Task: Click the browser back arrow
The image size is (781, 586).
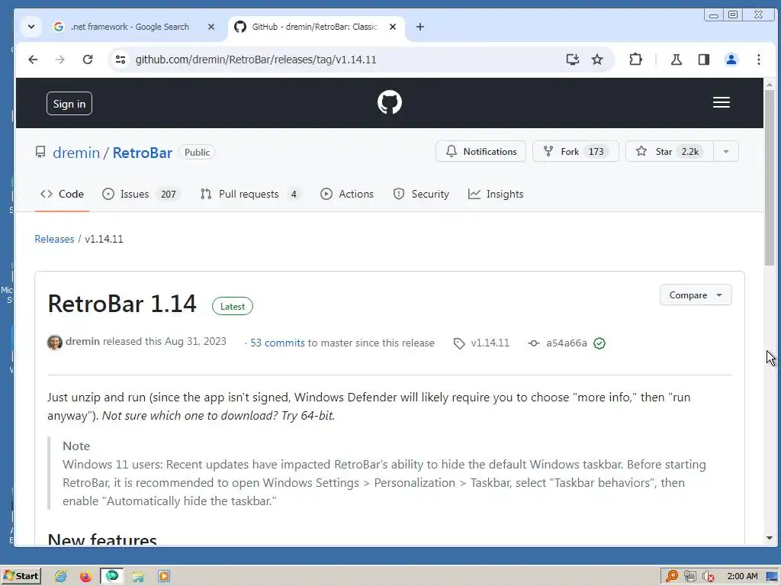Action: pos(33,60)
